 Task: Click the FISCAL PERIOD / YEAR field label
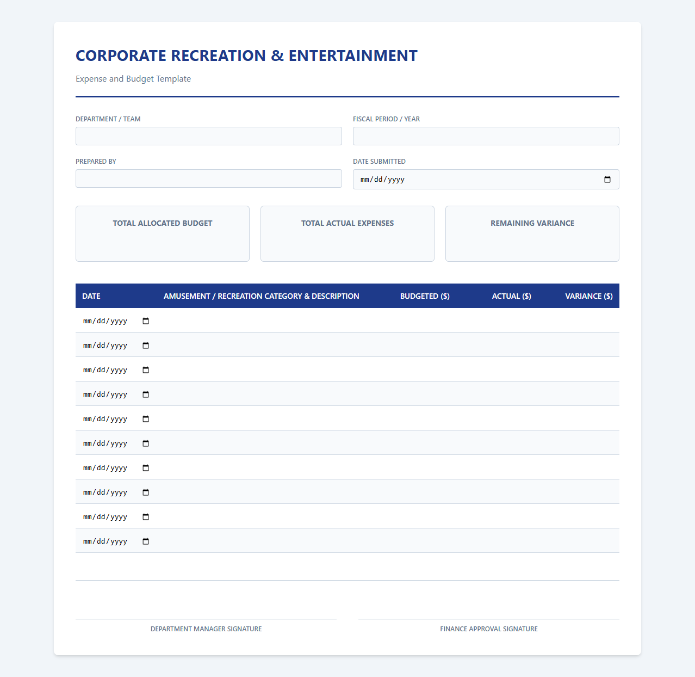coord(386,119)
